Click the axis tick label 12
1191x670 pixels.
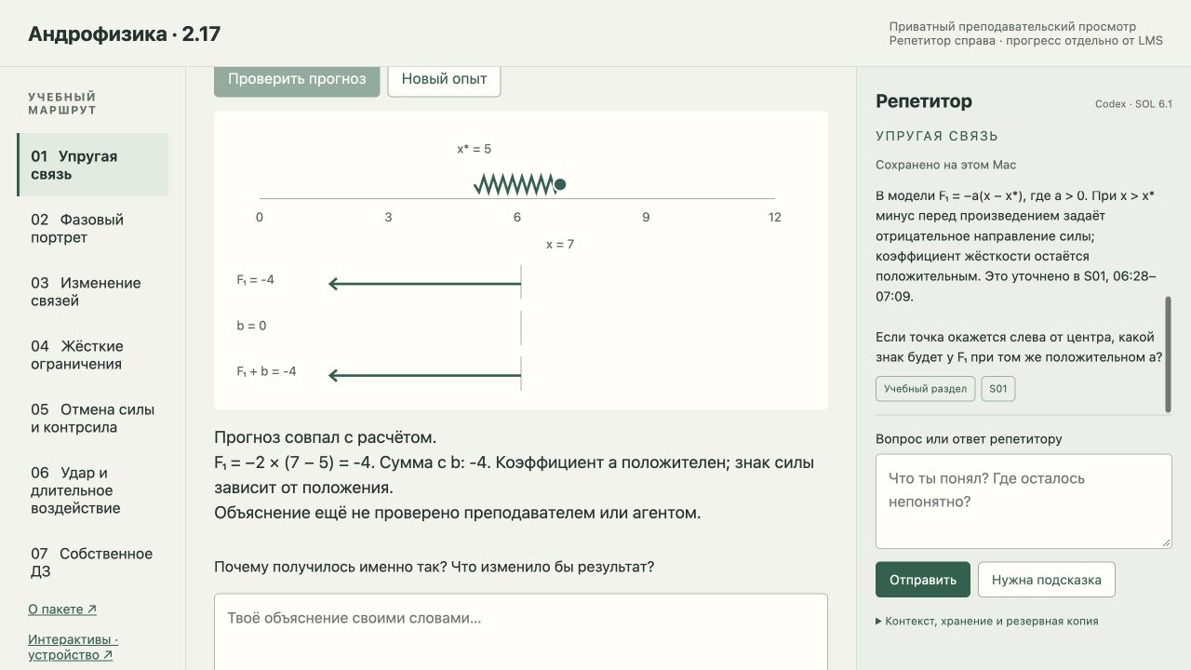click(774, 217)
